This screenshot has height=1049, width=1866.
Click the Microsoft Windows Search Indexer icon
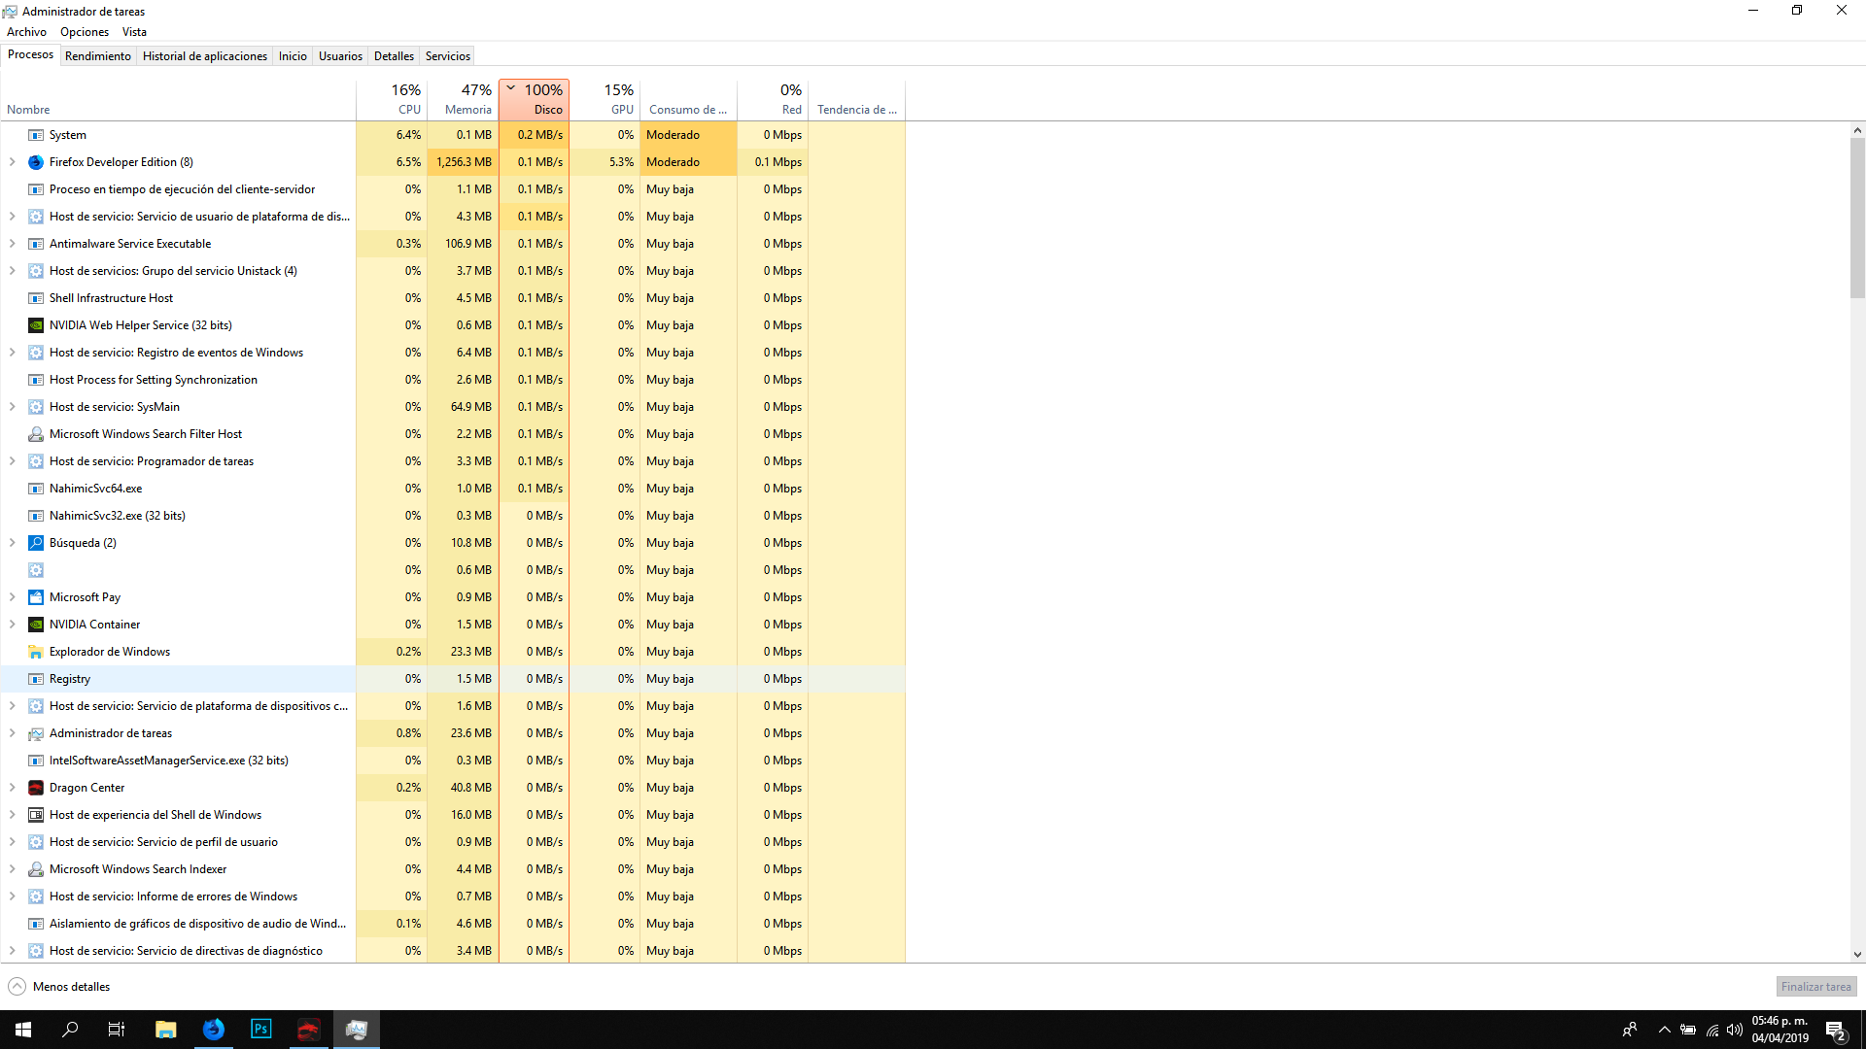pyautogui.click(x=36, y=869)
